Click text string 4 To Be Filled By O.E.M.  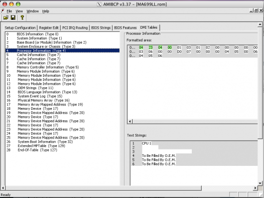pos(159,155)
